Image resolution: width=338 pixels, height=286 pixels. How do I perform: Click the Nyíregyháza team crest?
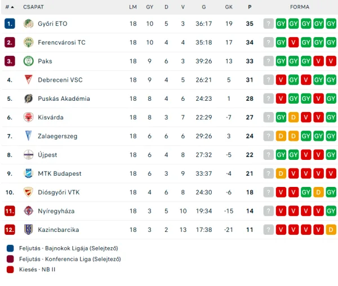(28, 211)
